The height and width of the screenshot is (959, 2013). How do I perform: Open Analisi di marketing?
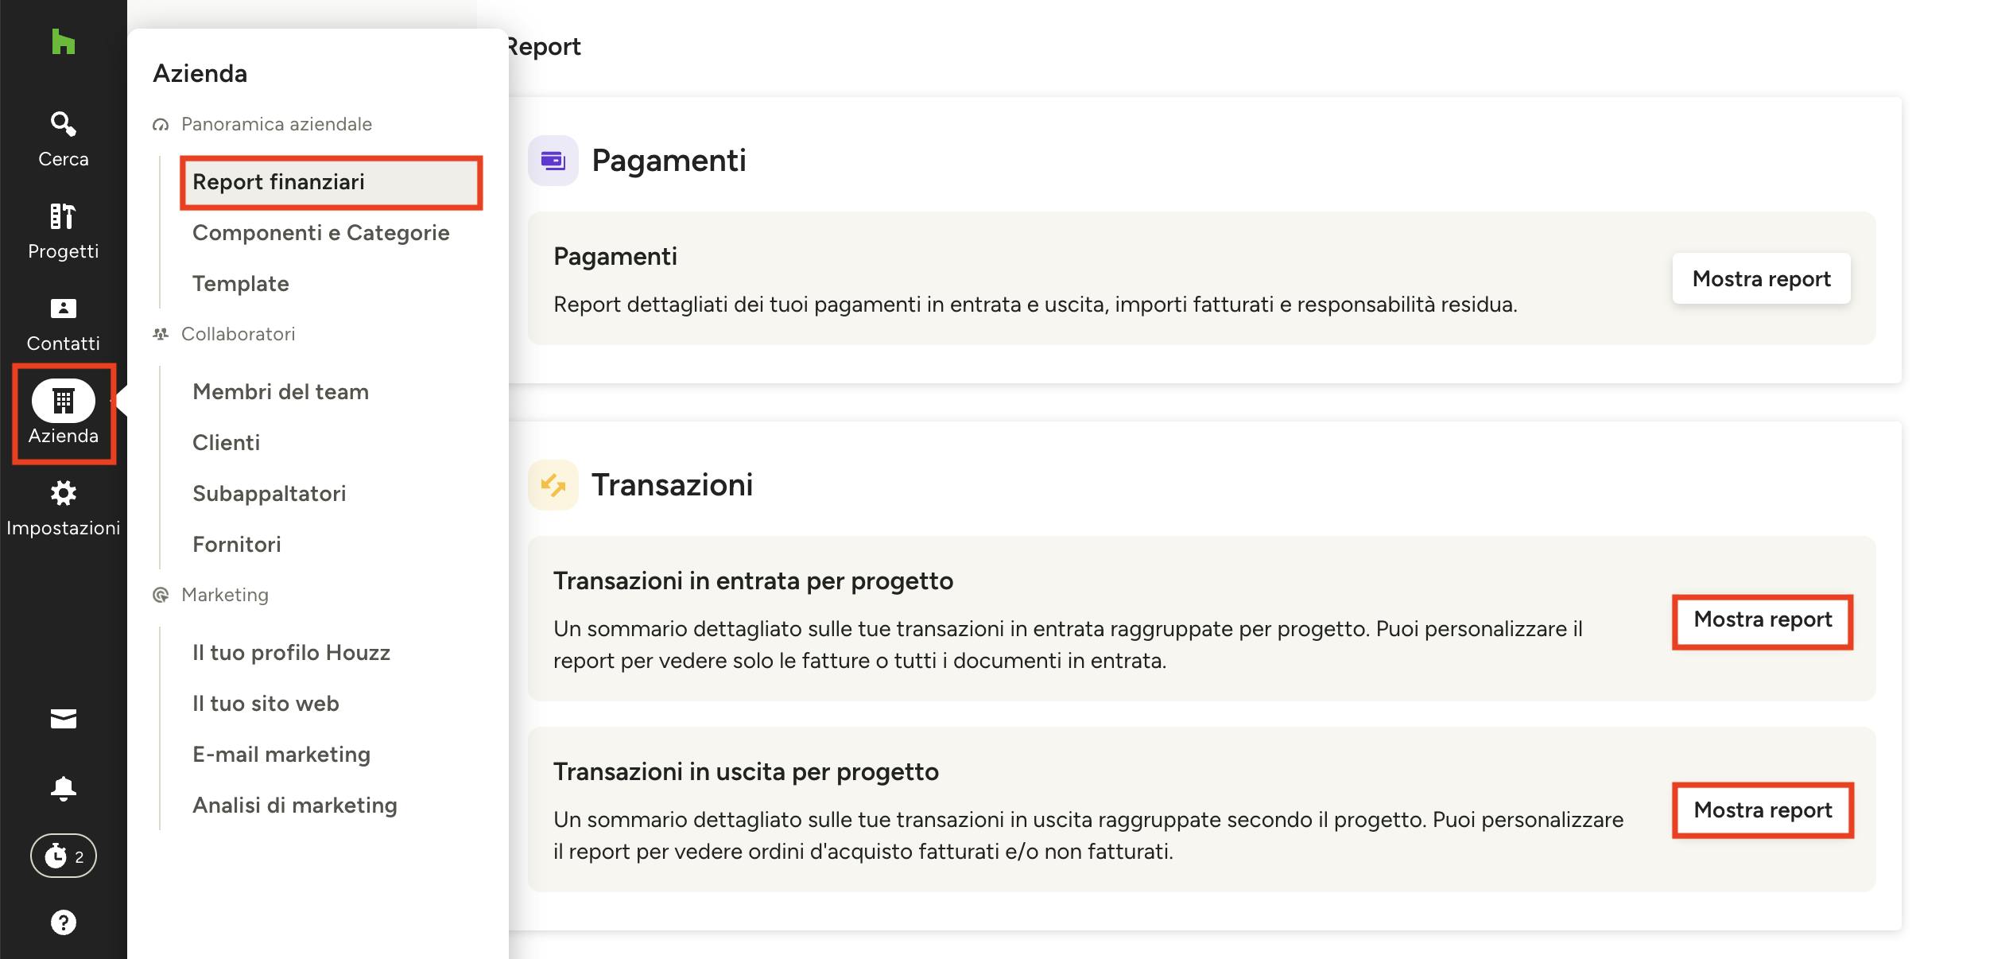pyautogui.click(x=295, y=806)
